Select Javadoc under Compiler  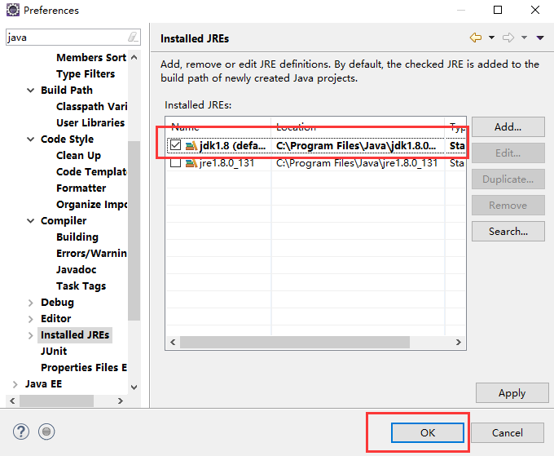(77, 269)
